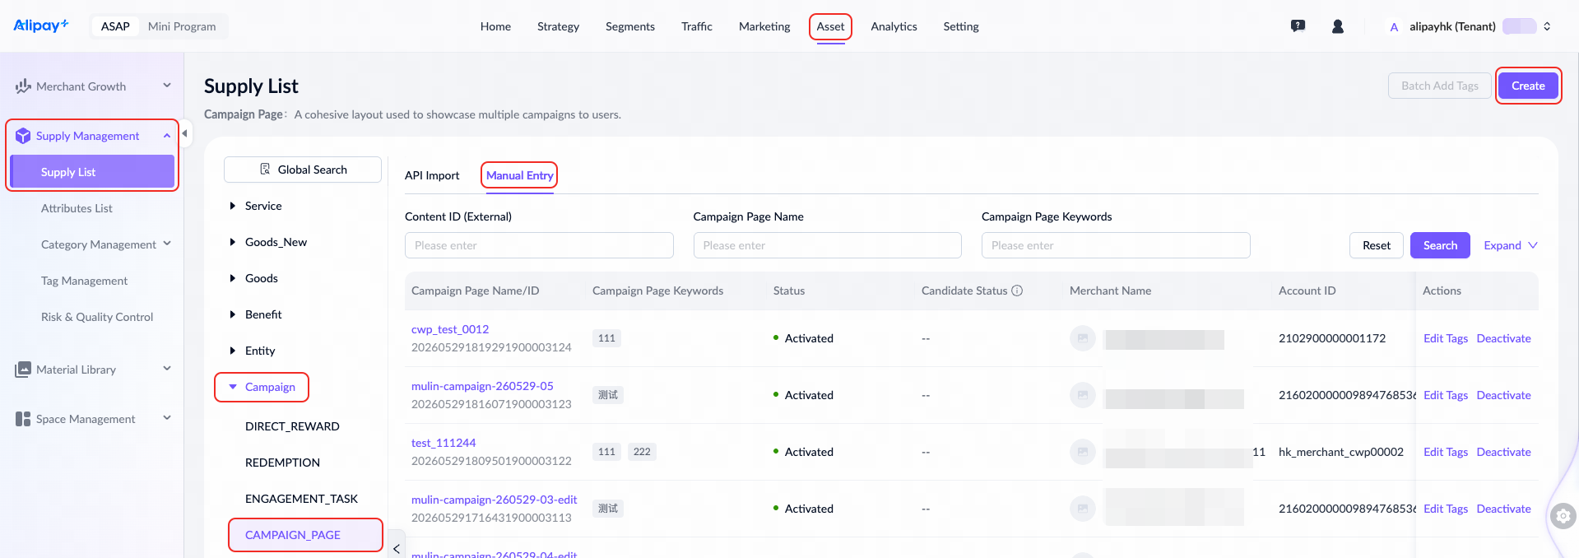Collapse the category tree panel arrow
This screenshot has width=1579, height=558.
coord(397,548)
